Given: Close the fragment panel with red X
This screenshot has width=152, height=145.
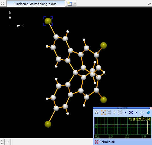Looking at the screenshot, I should coord(151,108).
